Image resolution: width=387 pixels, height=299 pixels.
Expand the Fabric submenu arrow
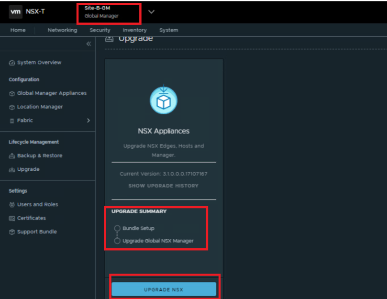tap(88, 121)
